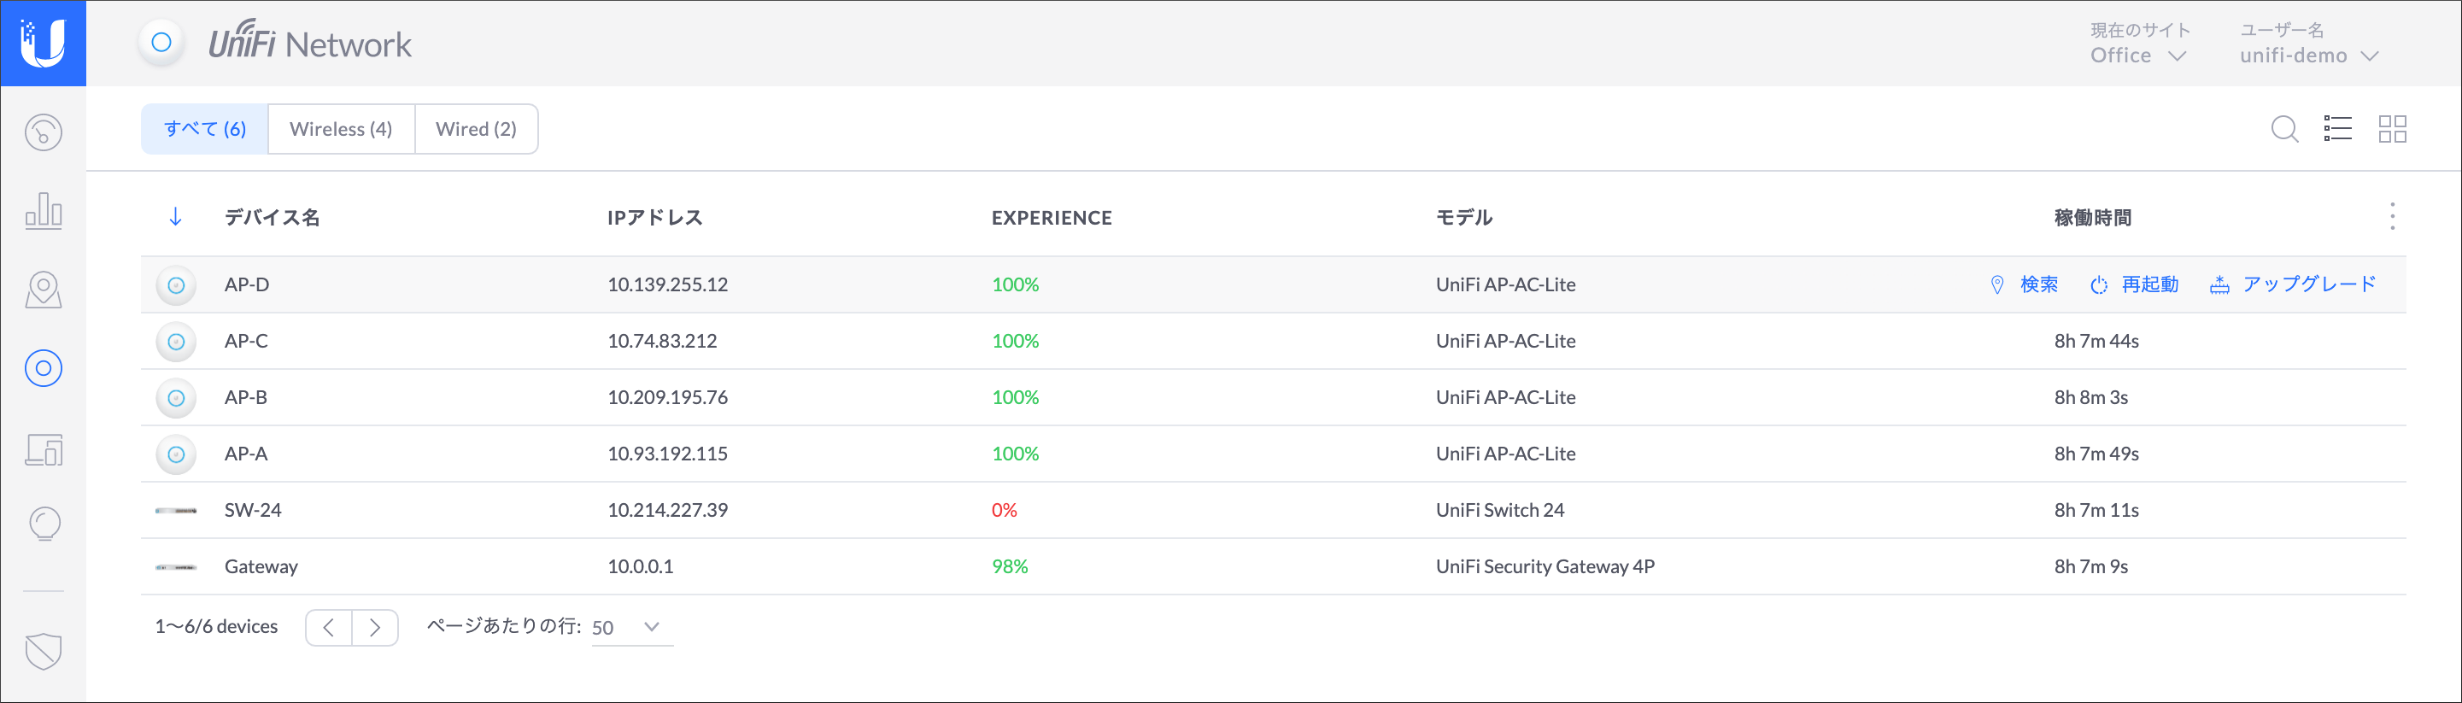Viewport: 2462px width, 703px height.
Task: Click IP address 10.209.195.76
Action: pyautogui.click(x=667, y=397)
